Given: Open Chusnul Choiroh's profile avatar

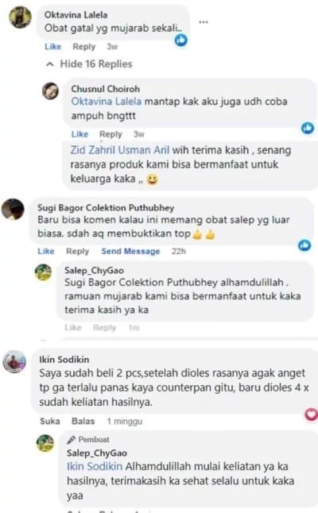Looking at the screenshot, I should click(50, 91).
